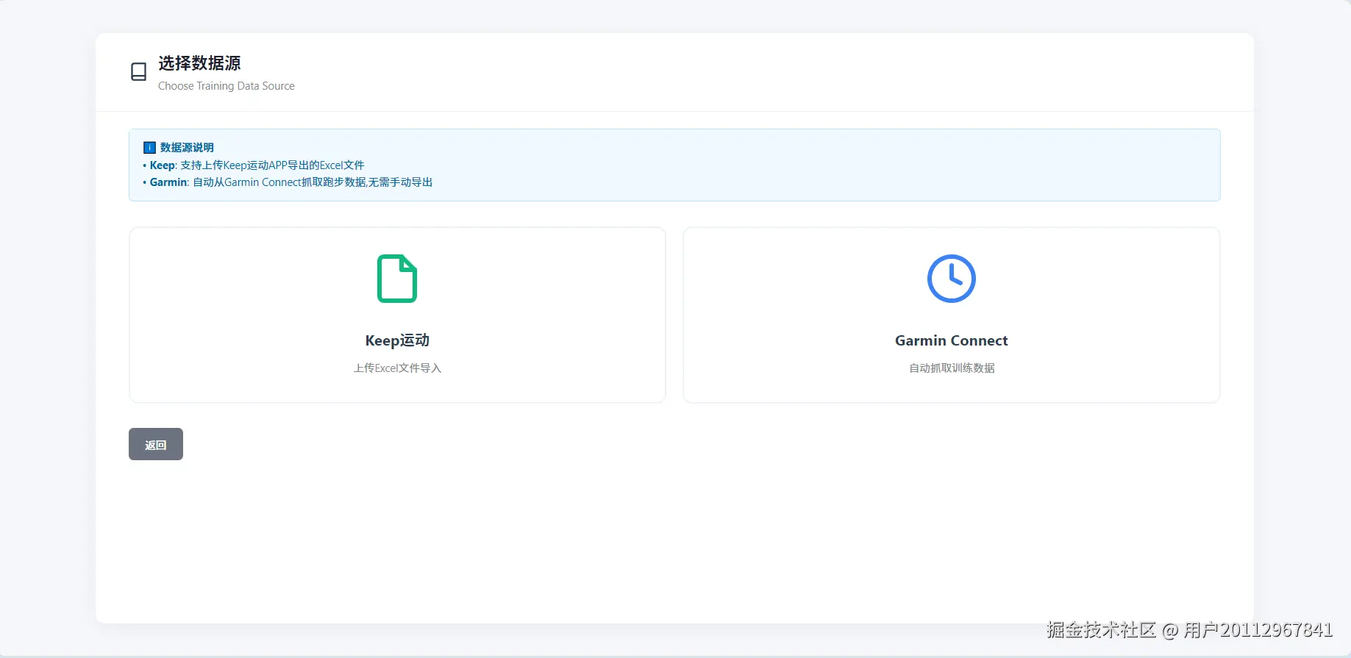
Task: Click the Garmin auto-fetch explanation line
Action: (288, 182)
